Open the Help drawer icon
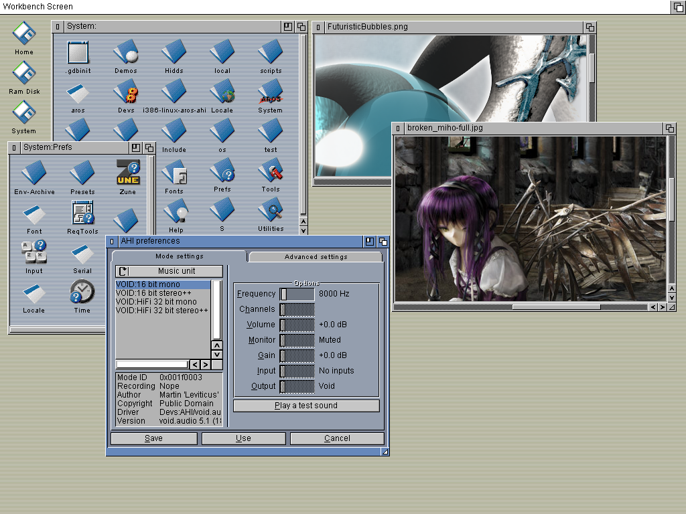This screenshot has height=514, width=686. [176, 211]
